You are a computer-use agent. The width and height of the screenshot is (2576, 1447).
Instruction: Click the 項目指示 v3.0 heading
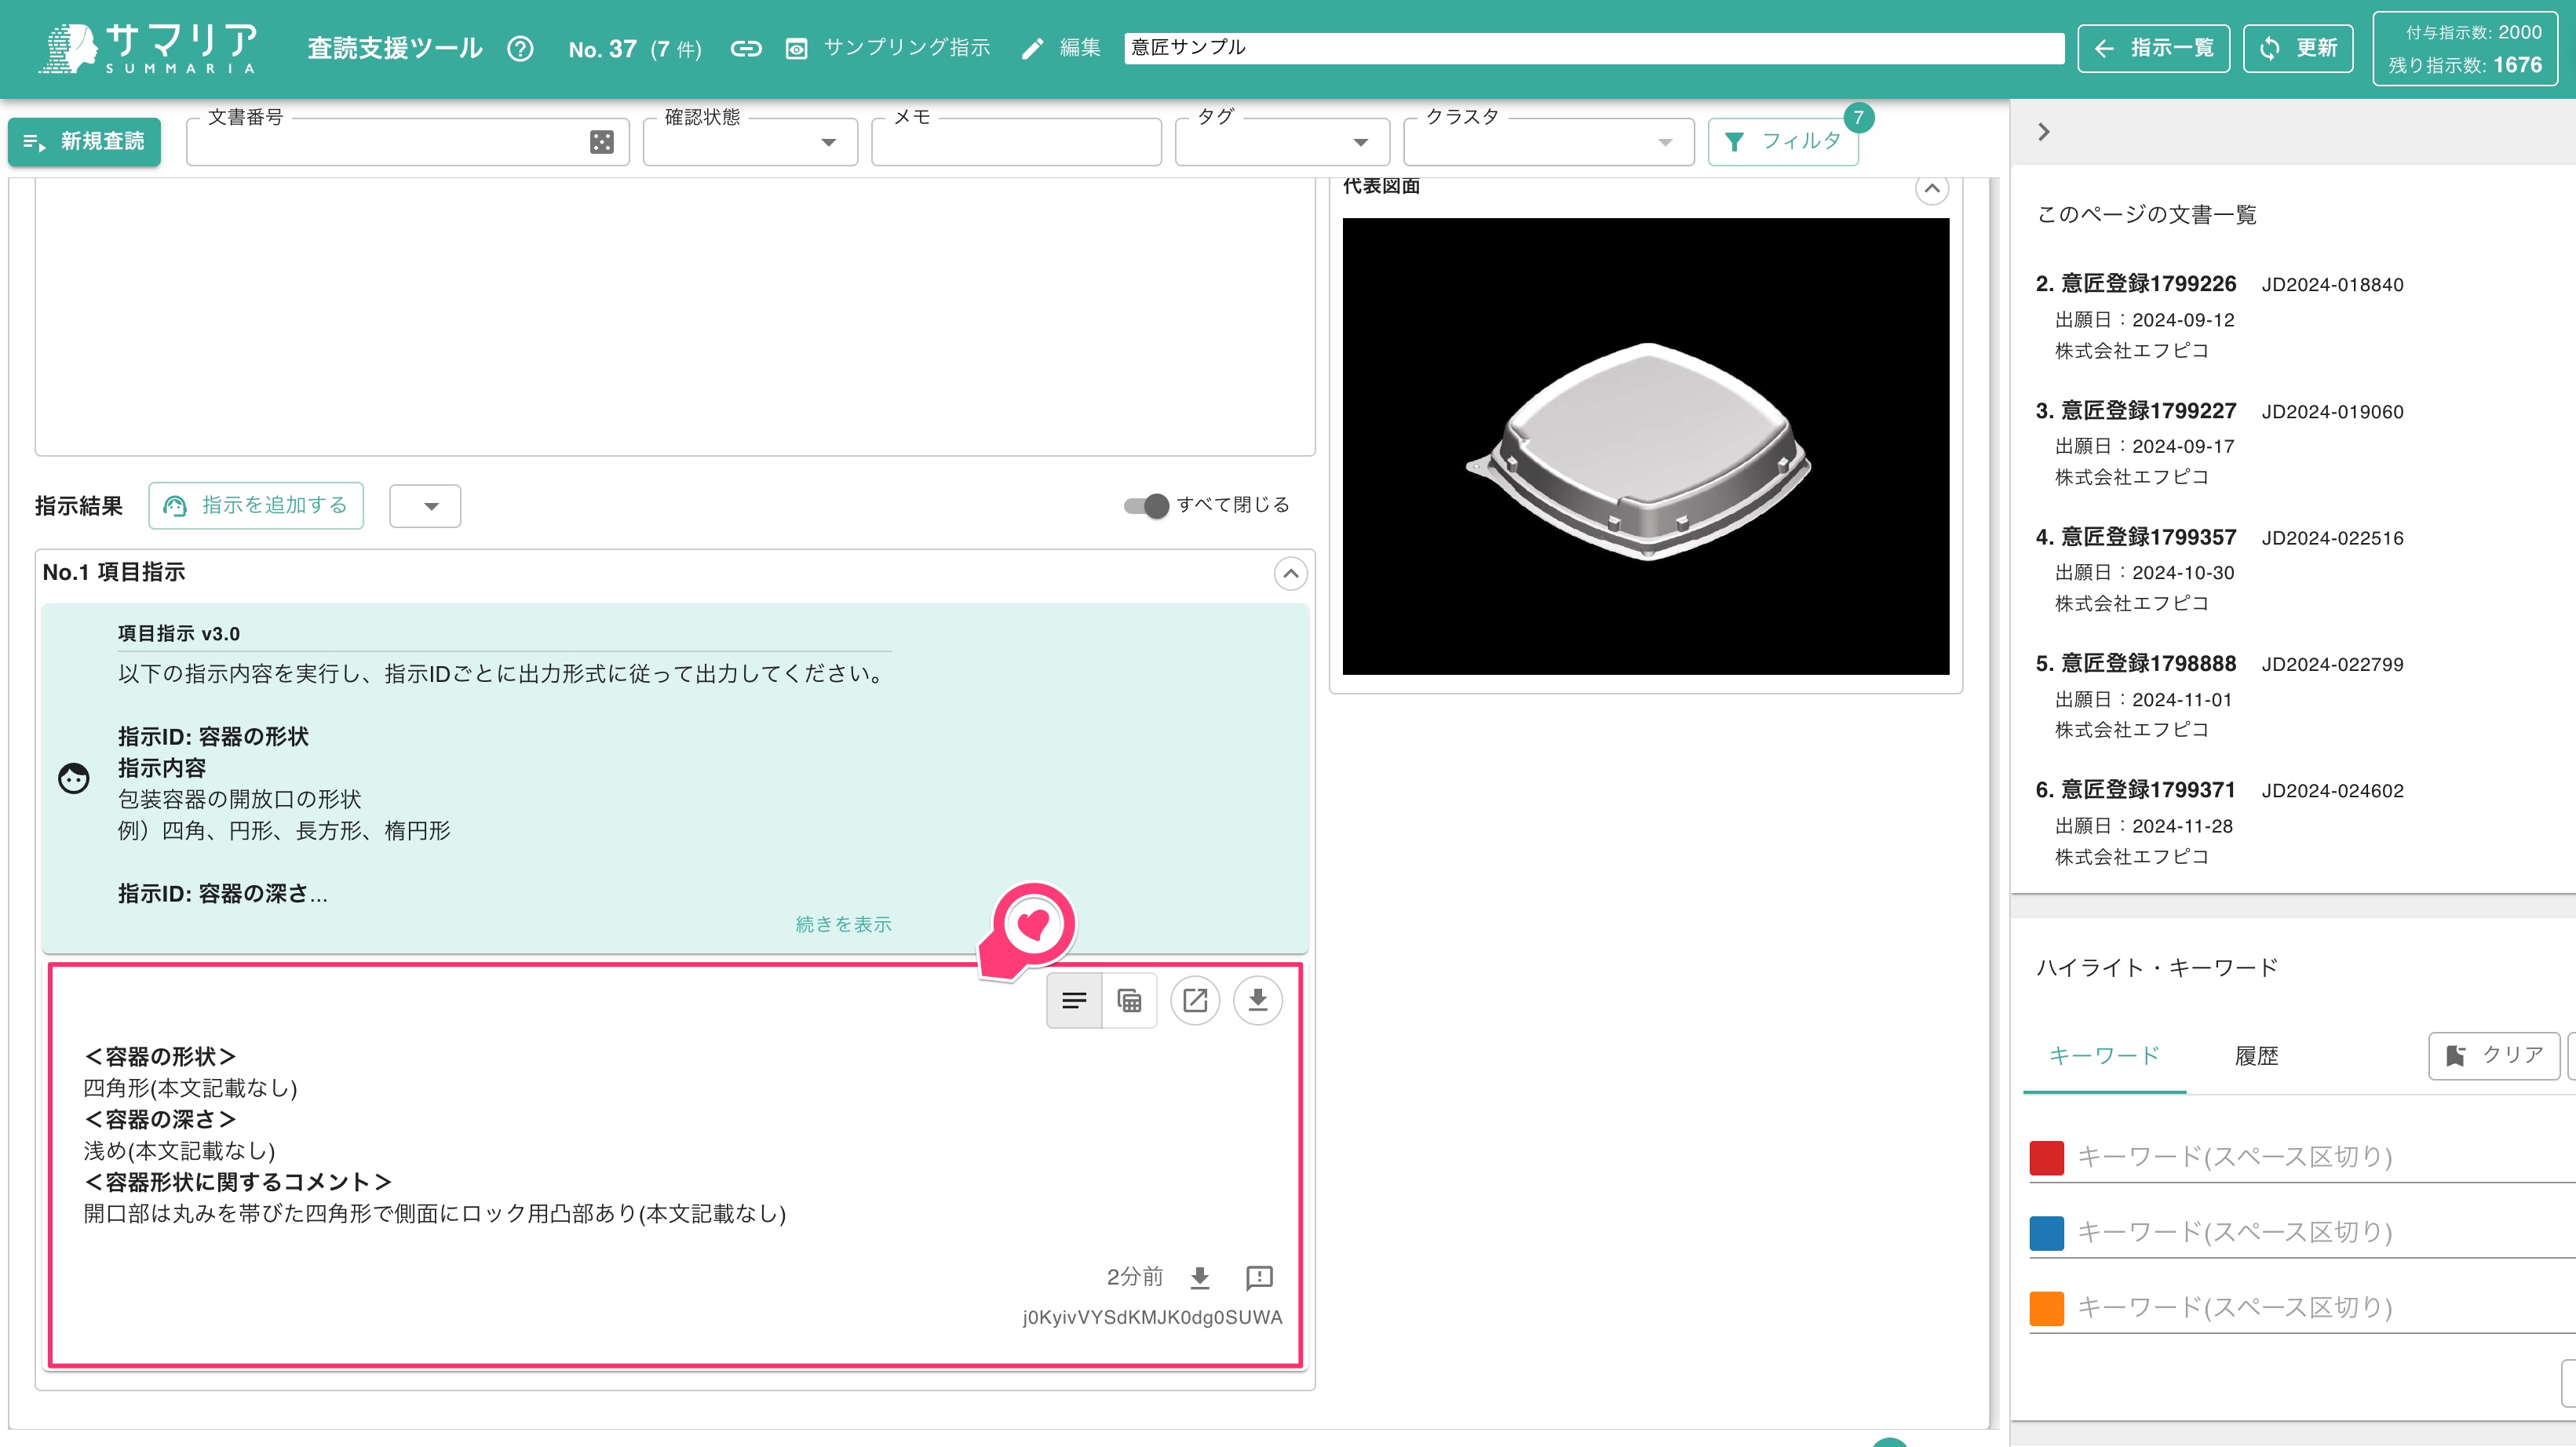click(x=179, y=633)
